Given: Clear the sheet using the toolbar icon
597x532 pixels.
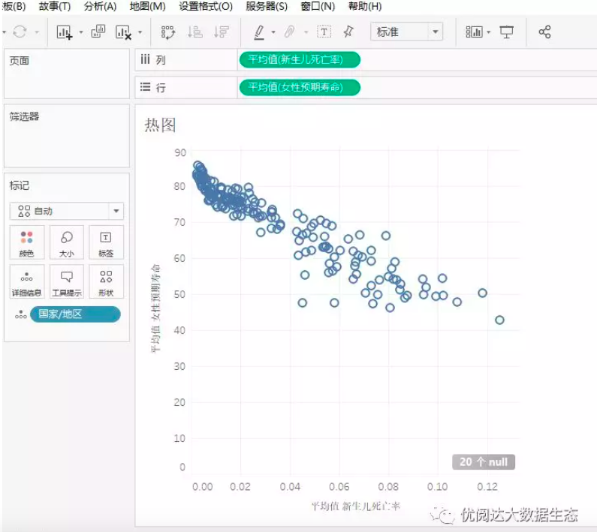Looking at the screenshot, I should click(x=123, y=32).
